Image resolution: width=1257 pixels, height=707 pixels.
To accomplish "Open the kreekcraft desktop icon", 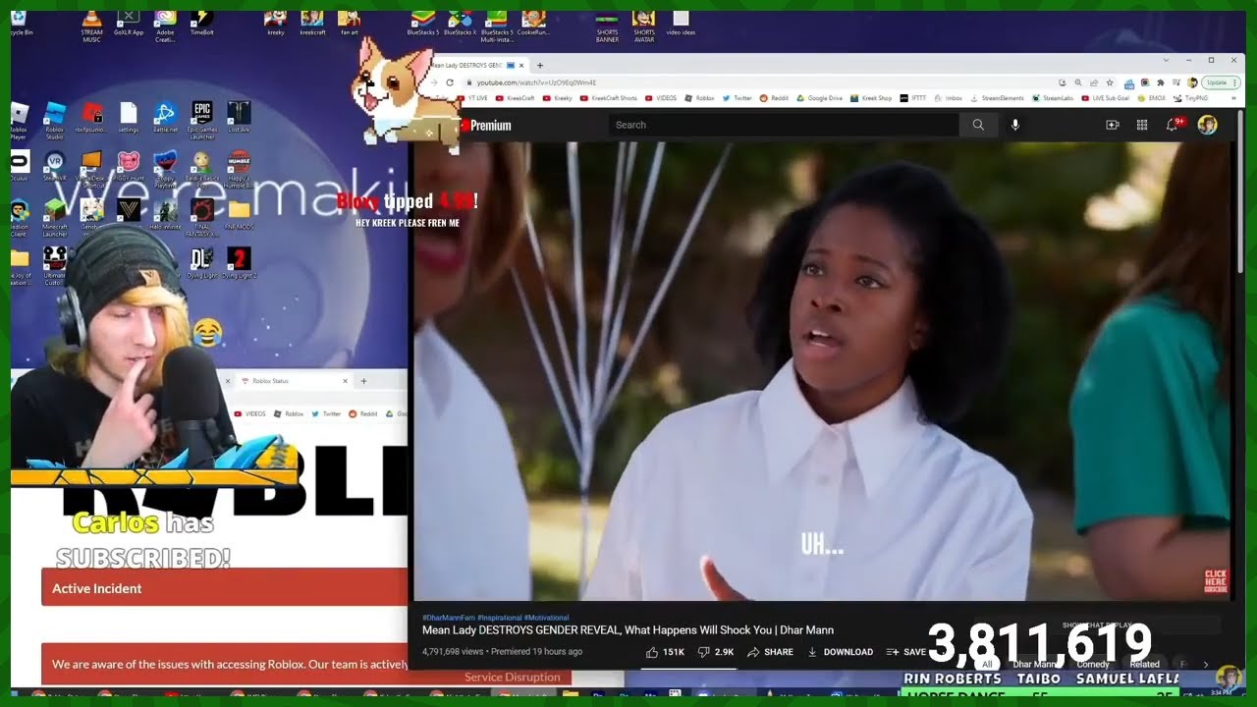I will point(312,24).
